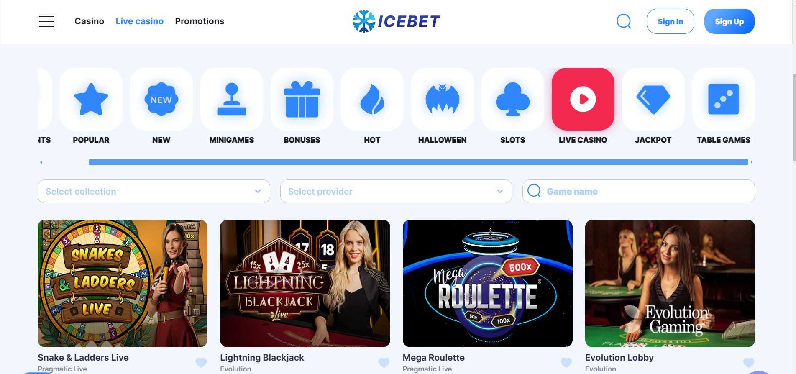The image size is (796, 374).
Task: Open the New games badge icon
Action: [161, 99]
